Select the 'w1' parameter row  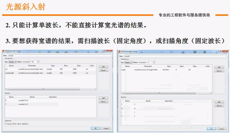tap(50, 69)
